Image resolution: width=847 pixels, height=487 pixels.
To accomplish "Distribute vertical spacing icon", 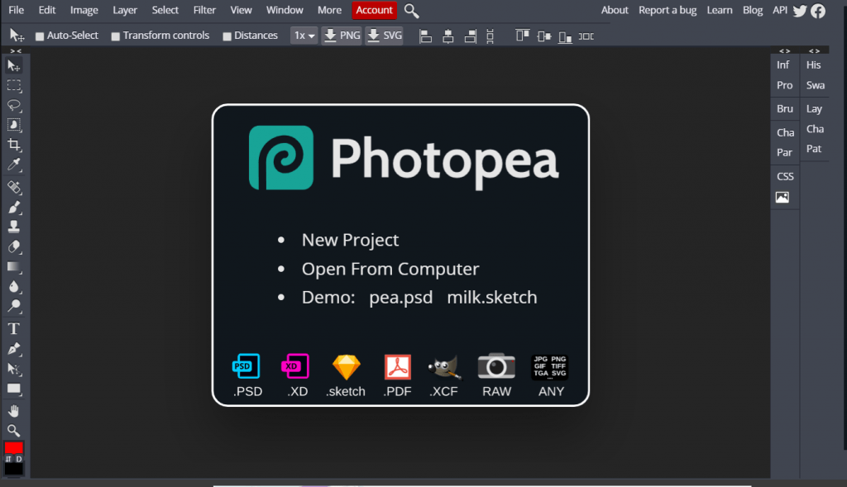I will pos(490,36).
